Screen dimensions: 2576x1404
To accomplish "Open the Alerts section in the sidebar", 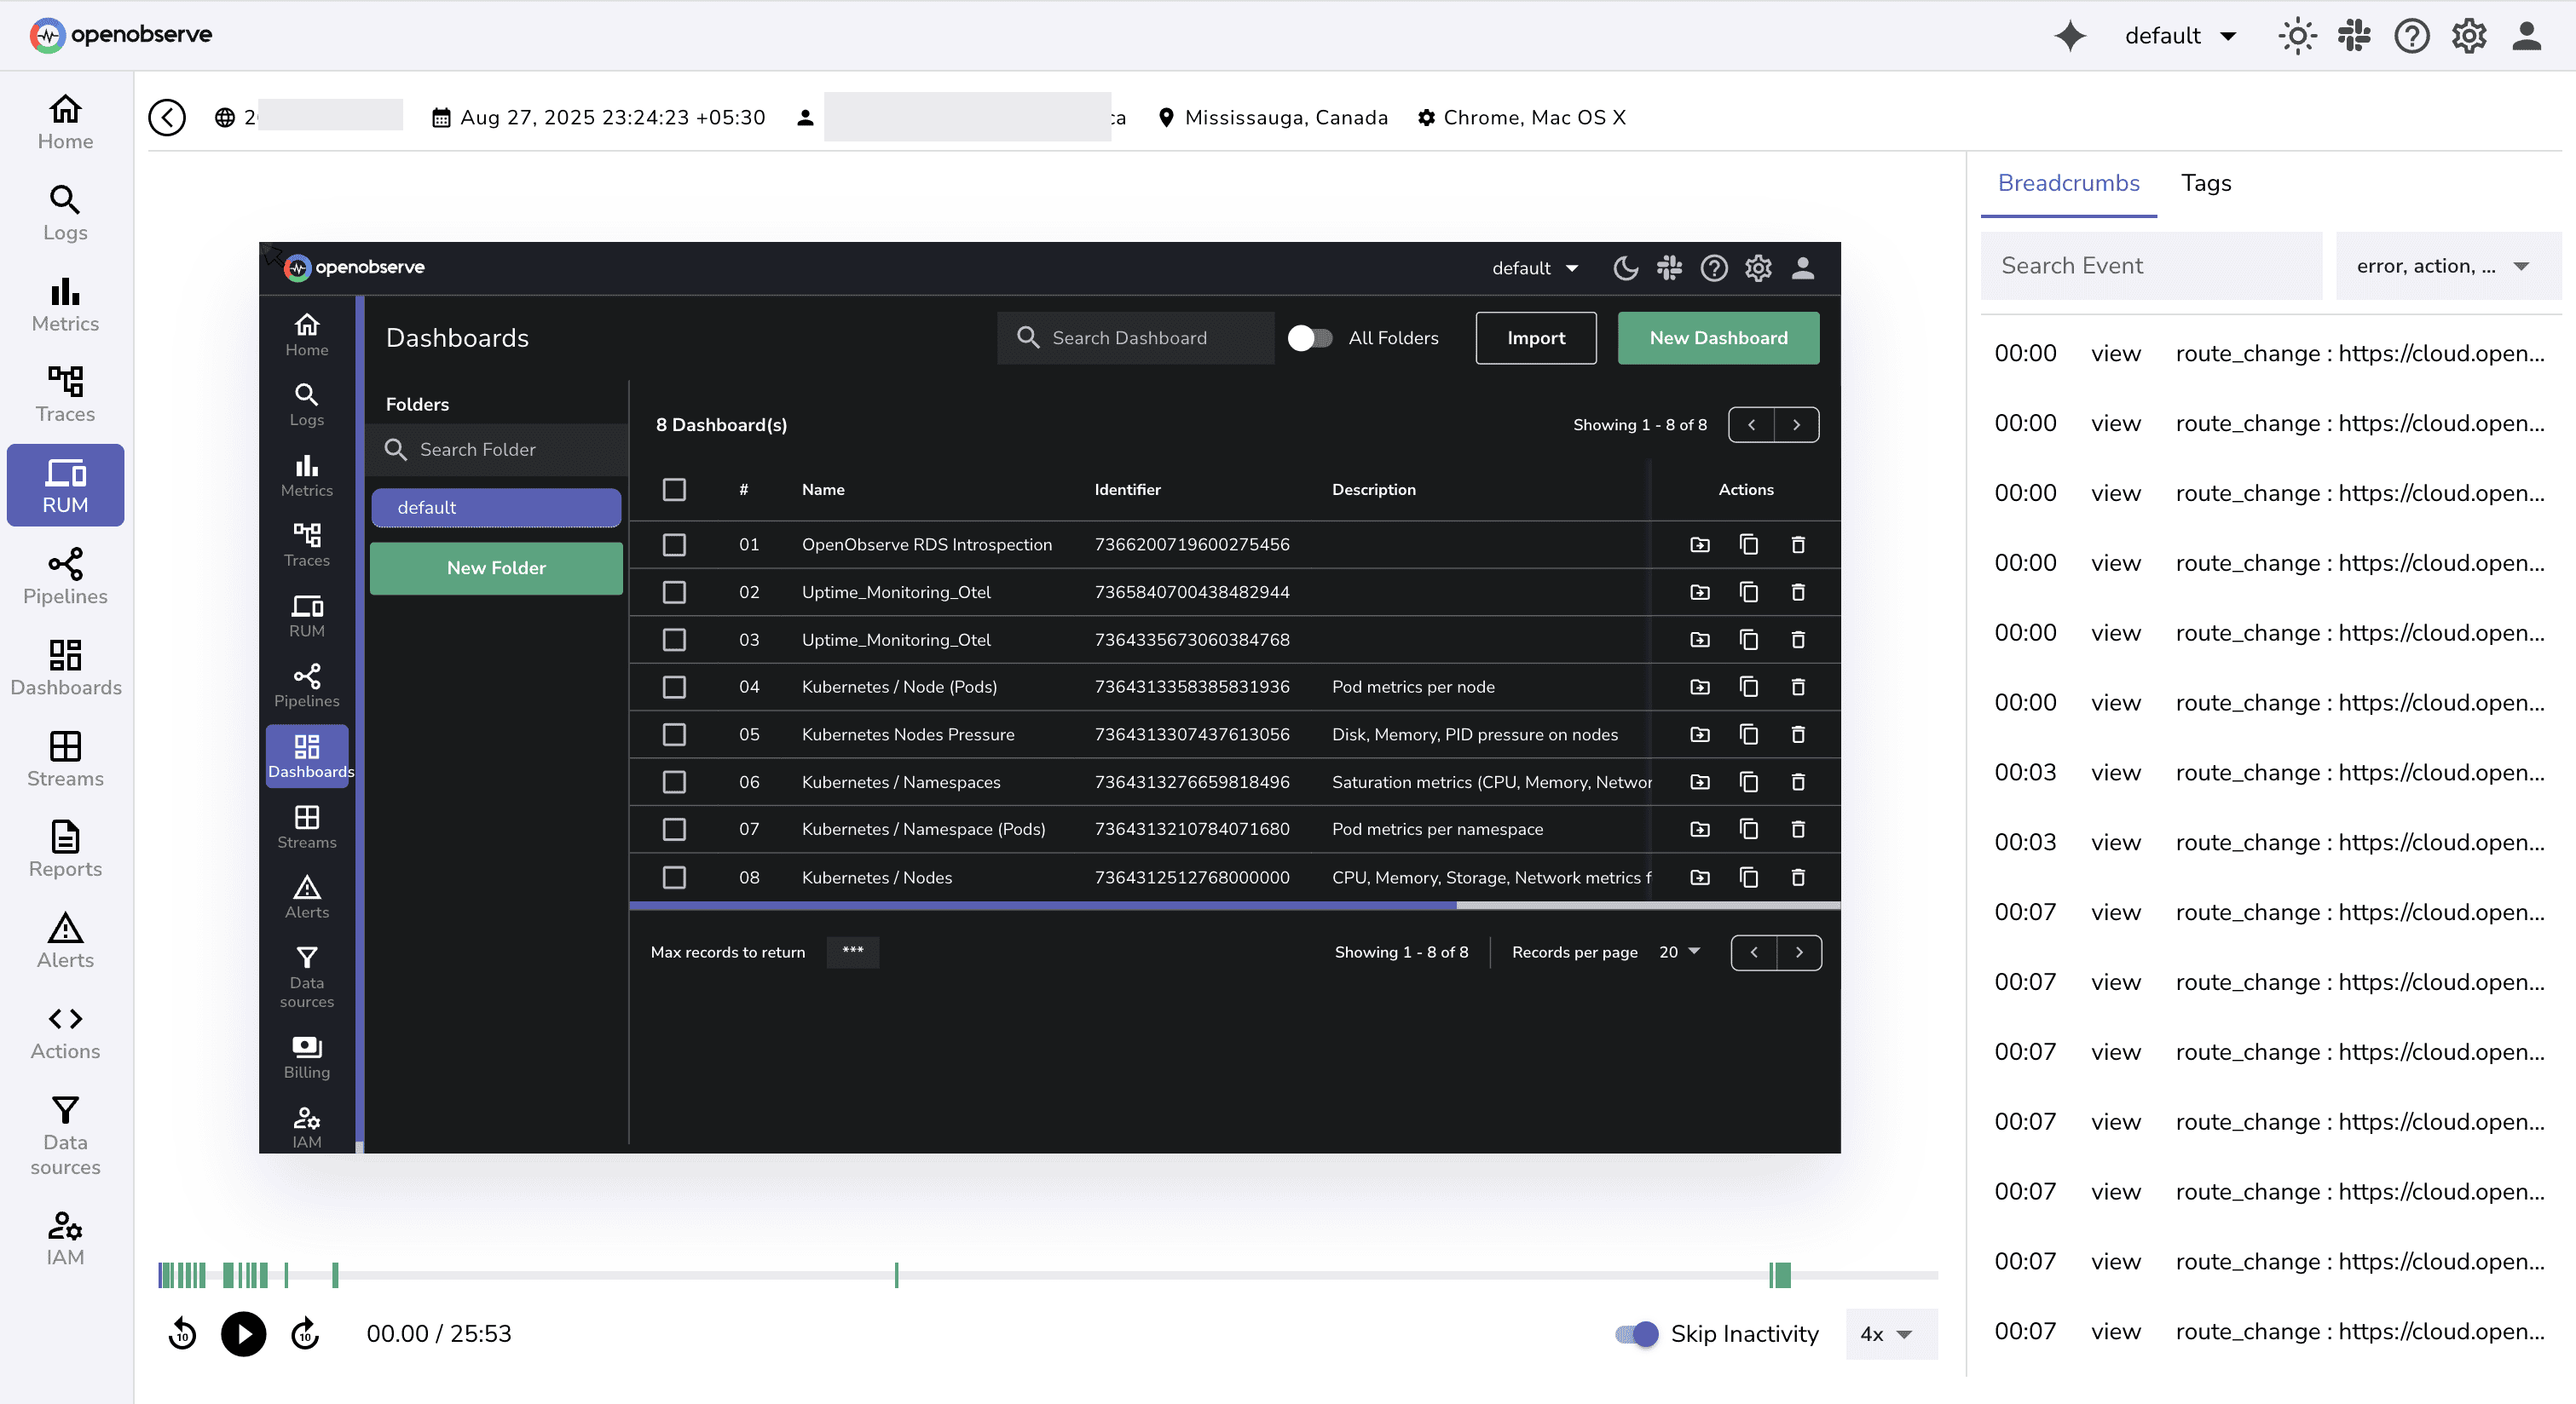I will pos(64,940).
